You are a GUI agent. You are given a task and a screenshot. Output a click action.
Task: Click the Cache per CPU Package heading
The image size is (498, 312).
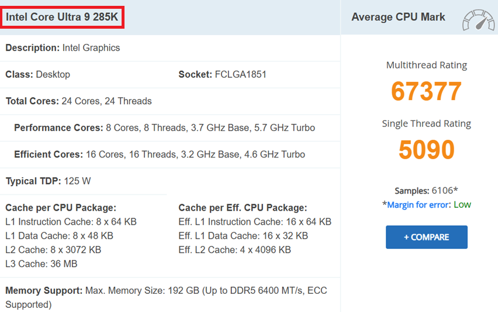(x=61, y=208)
